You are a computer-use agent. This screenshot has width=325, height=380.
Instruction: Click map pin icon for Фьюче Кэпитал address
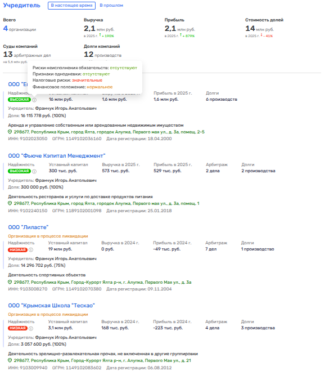click(x=10, y=203)
